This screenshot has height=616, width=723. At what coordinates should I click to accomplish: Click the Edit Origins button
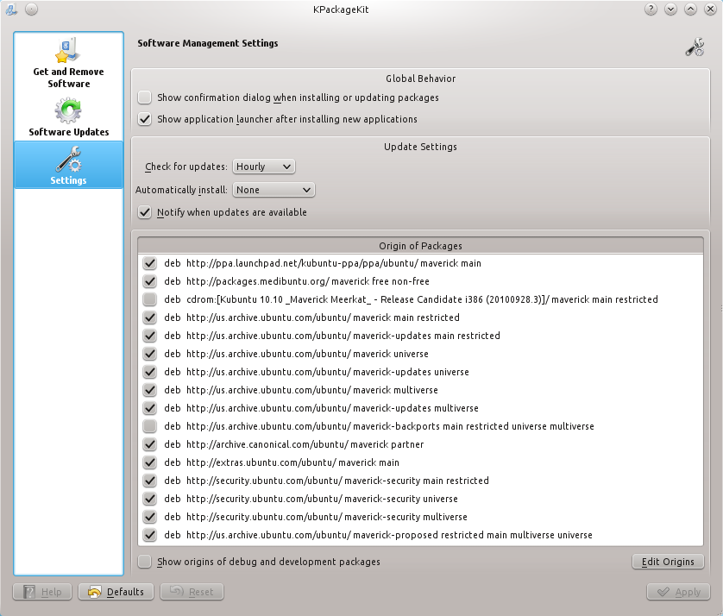click(668, 562)
